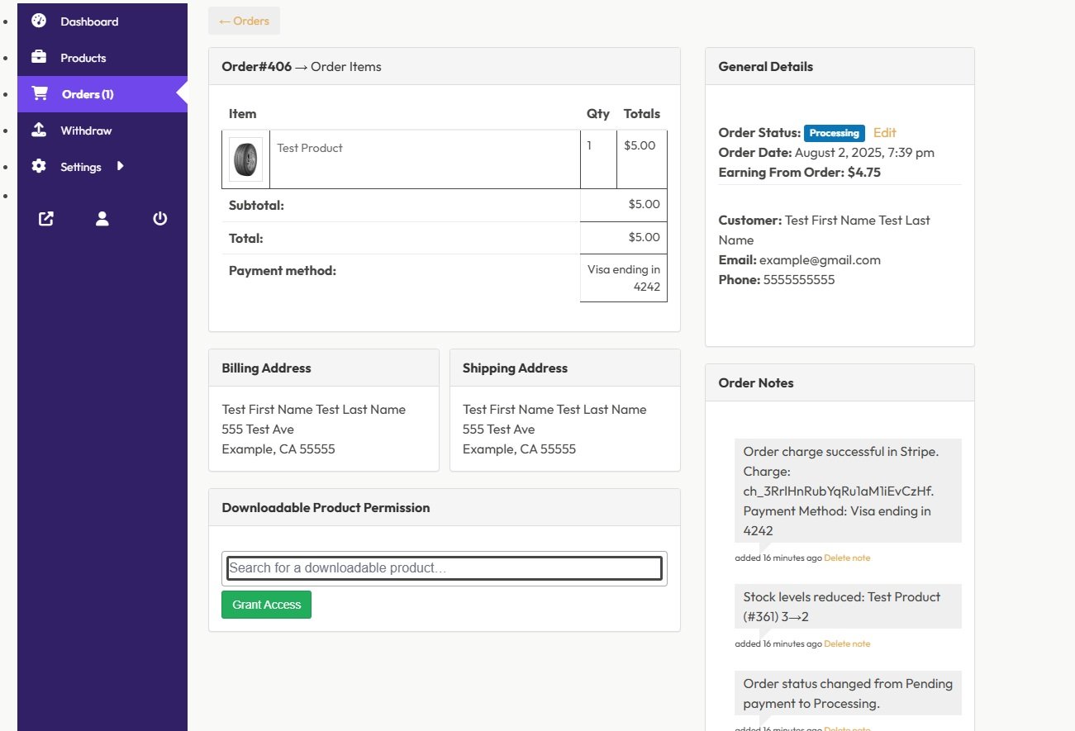
Task: Select the Products menu item
Action: coord(83,58)
